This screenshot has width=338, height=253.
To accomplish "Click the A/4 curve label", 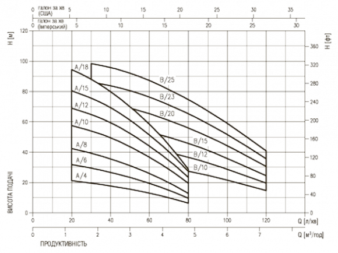I will (81, 176).
